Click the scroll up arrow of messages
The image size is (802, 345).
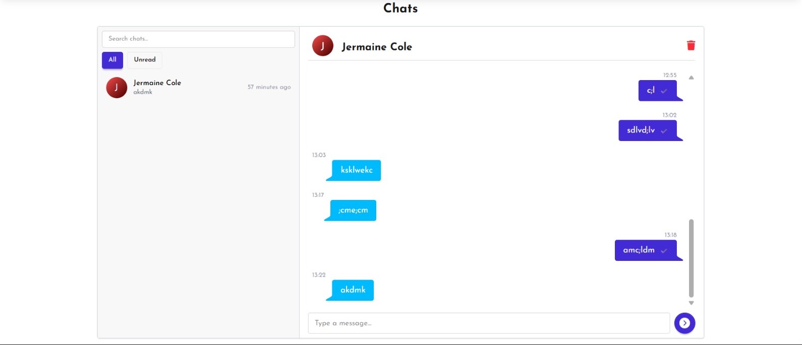pyautogui.click(x=692, y=78)
